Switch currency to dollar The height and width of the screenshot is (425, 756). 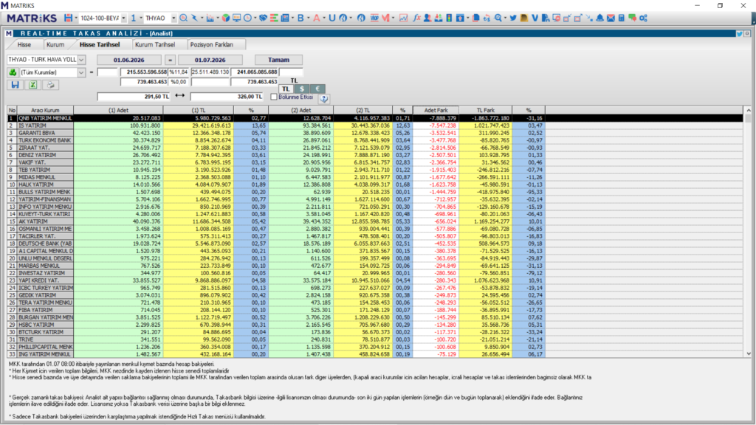tap(302, 89)
